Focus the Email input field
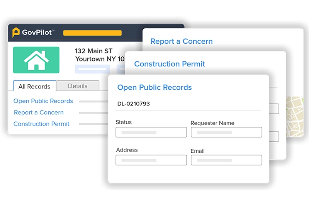 tap(226, 160)
